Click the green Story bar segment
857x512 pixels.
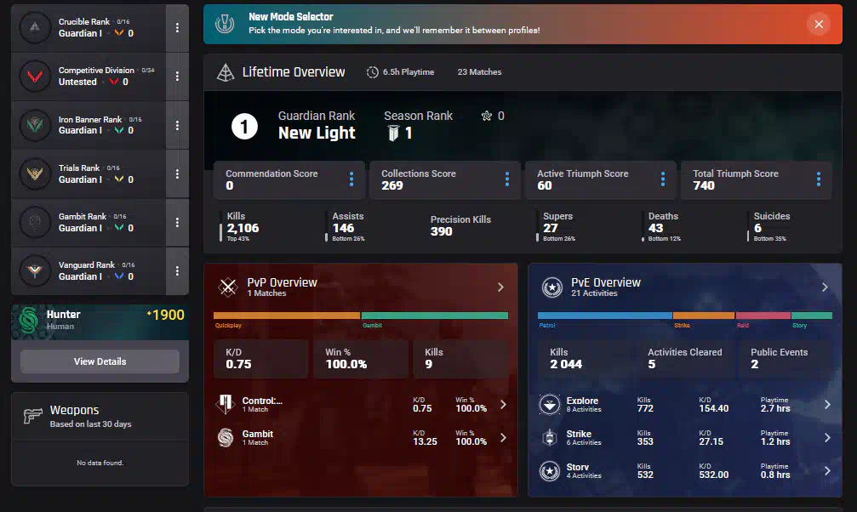point(812,316)
